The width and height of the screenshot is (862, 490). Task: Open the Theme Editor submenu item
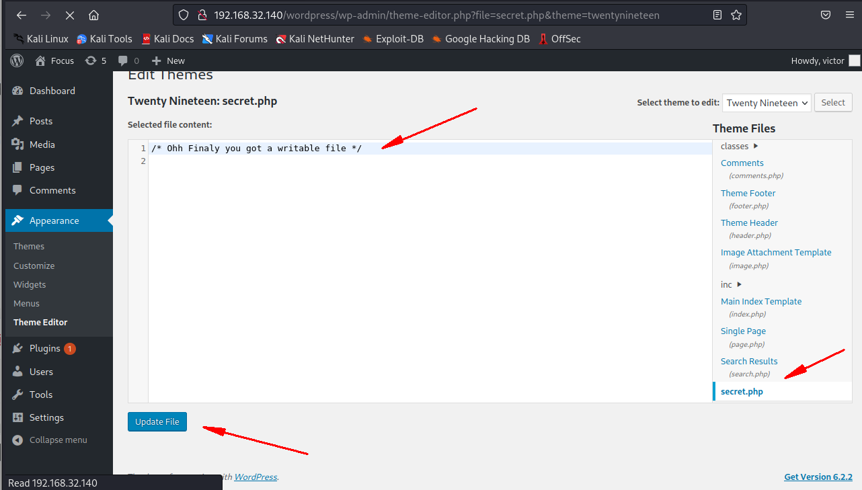(40, 322)
